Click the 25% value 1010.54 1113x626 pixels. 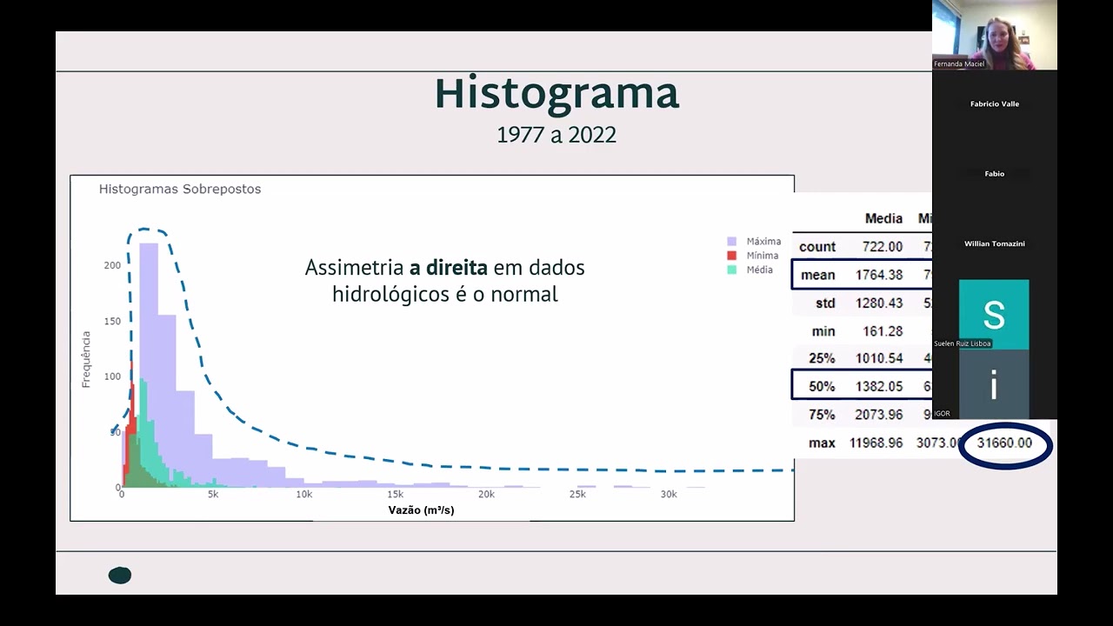tap(878, 358)
